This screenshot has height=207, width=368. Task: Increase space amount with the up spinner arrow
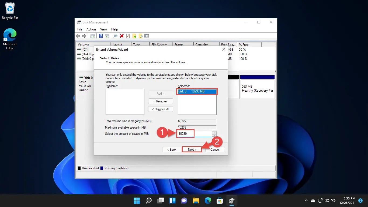[214, 132]
